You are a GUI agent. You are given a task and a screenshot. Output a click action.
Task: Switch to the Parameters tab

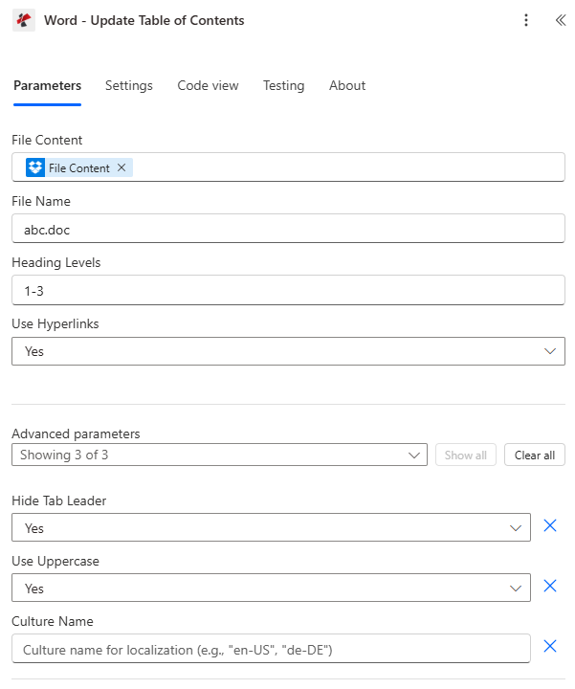pos(48,85)
